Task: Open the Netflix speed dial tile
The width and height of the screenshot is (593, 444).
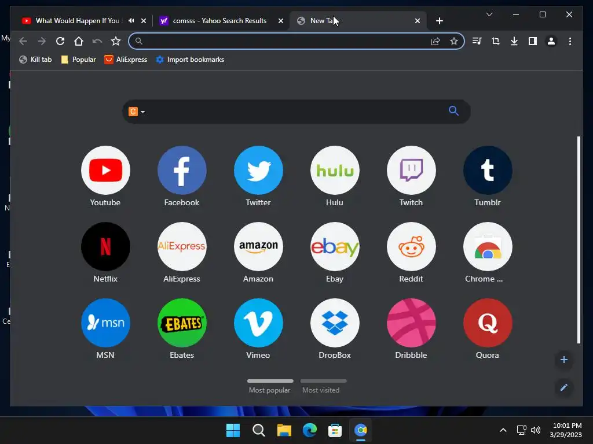Action: coord(105,246)
